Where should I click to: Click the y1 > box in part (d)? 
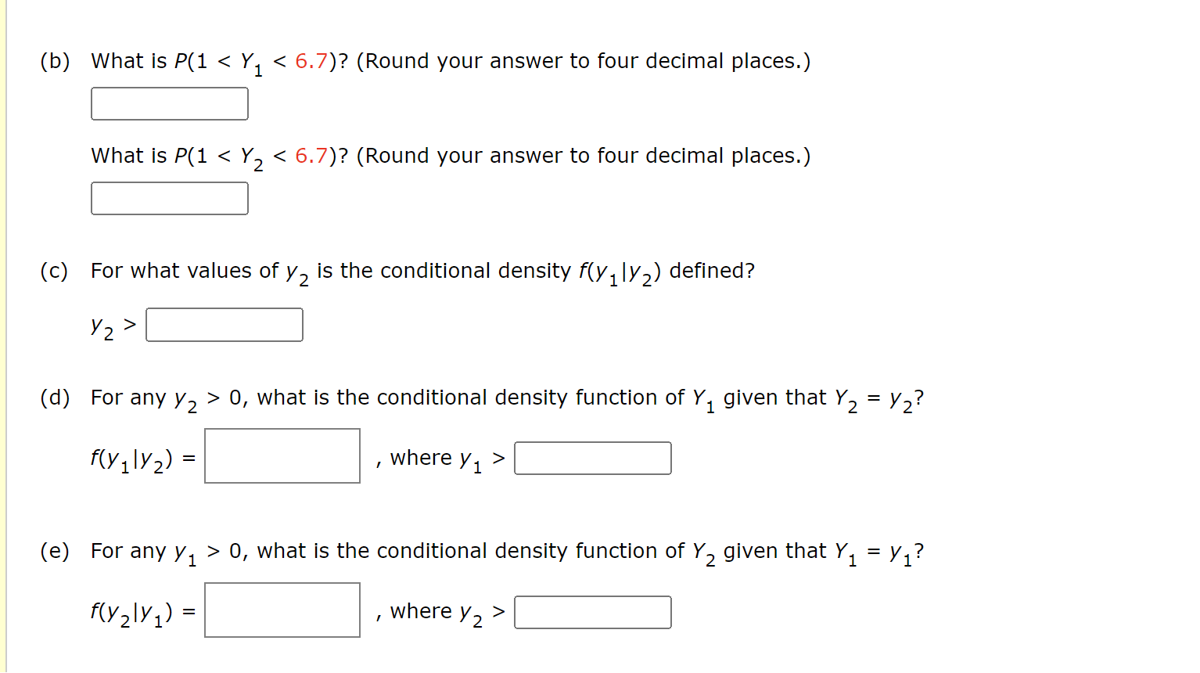[592, 458]
